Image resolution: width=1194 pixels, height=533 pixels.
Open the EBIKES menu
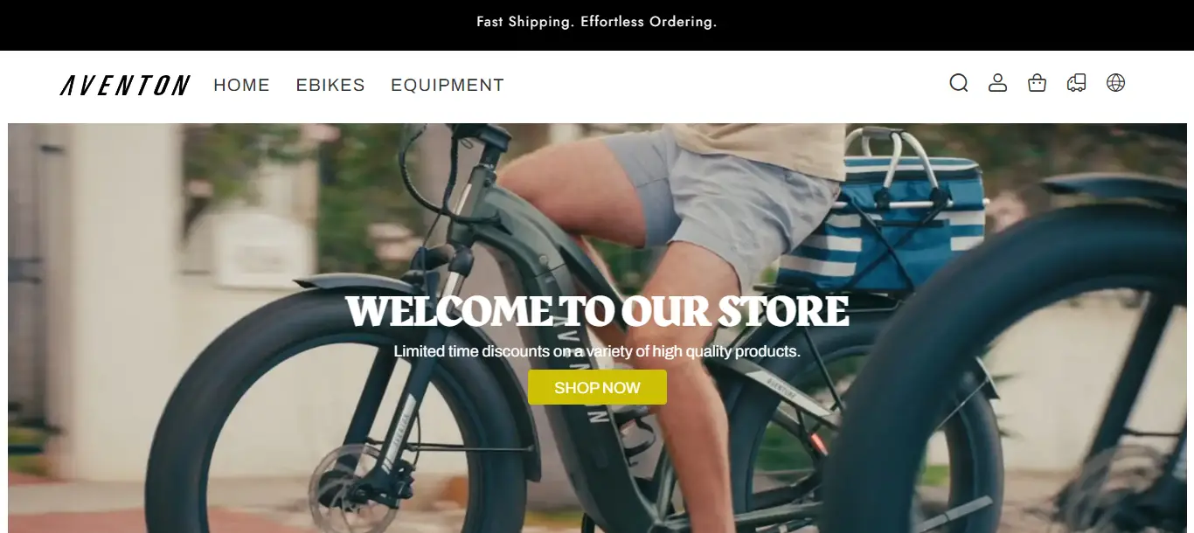tap(330, 85)
